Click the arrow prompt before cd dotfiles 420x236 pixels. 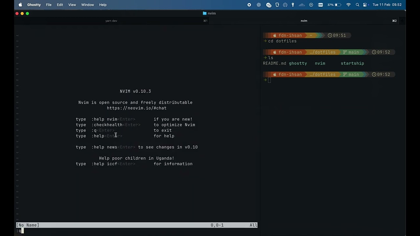pos(265,41)
